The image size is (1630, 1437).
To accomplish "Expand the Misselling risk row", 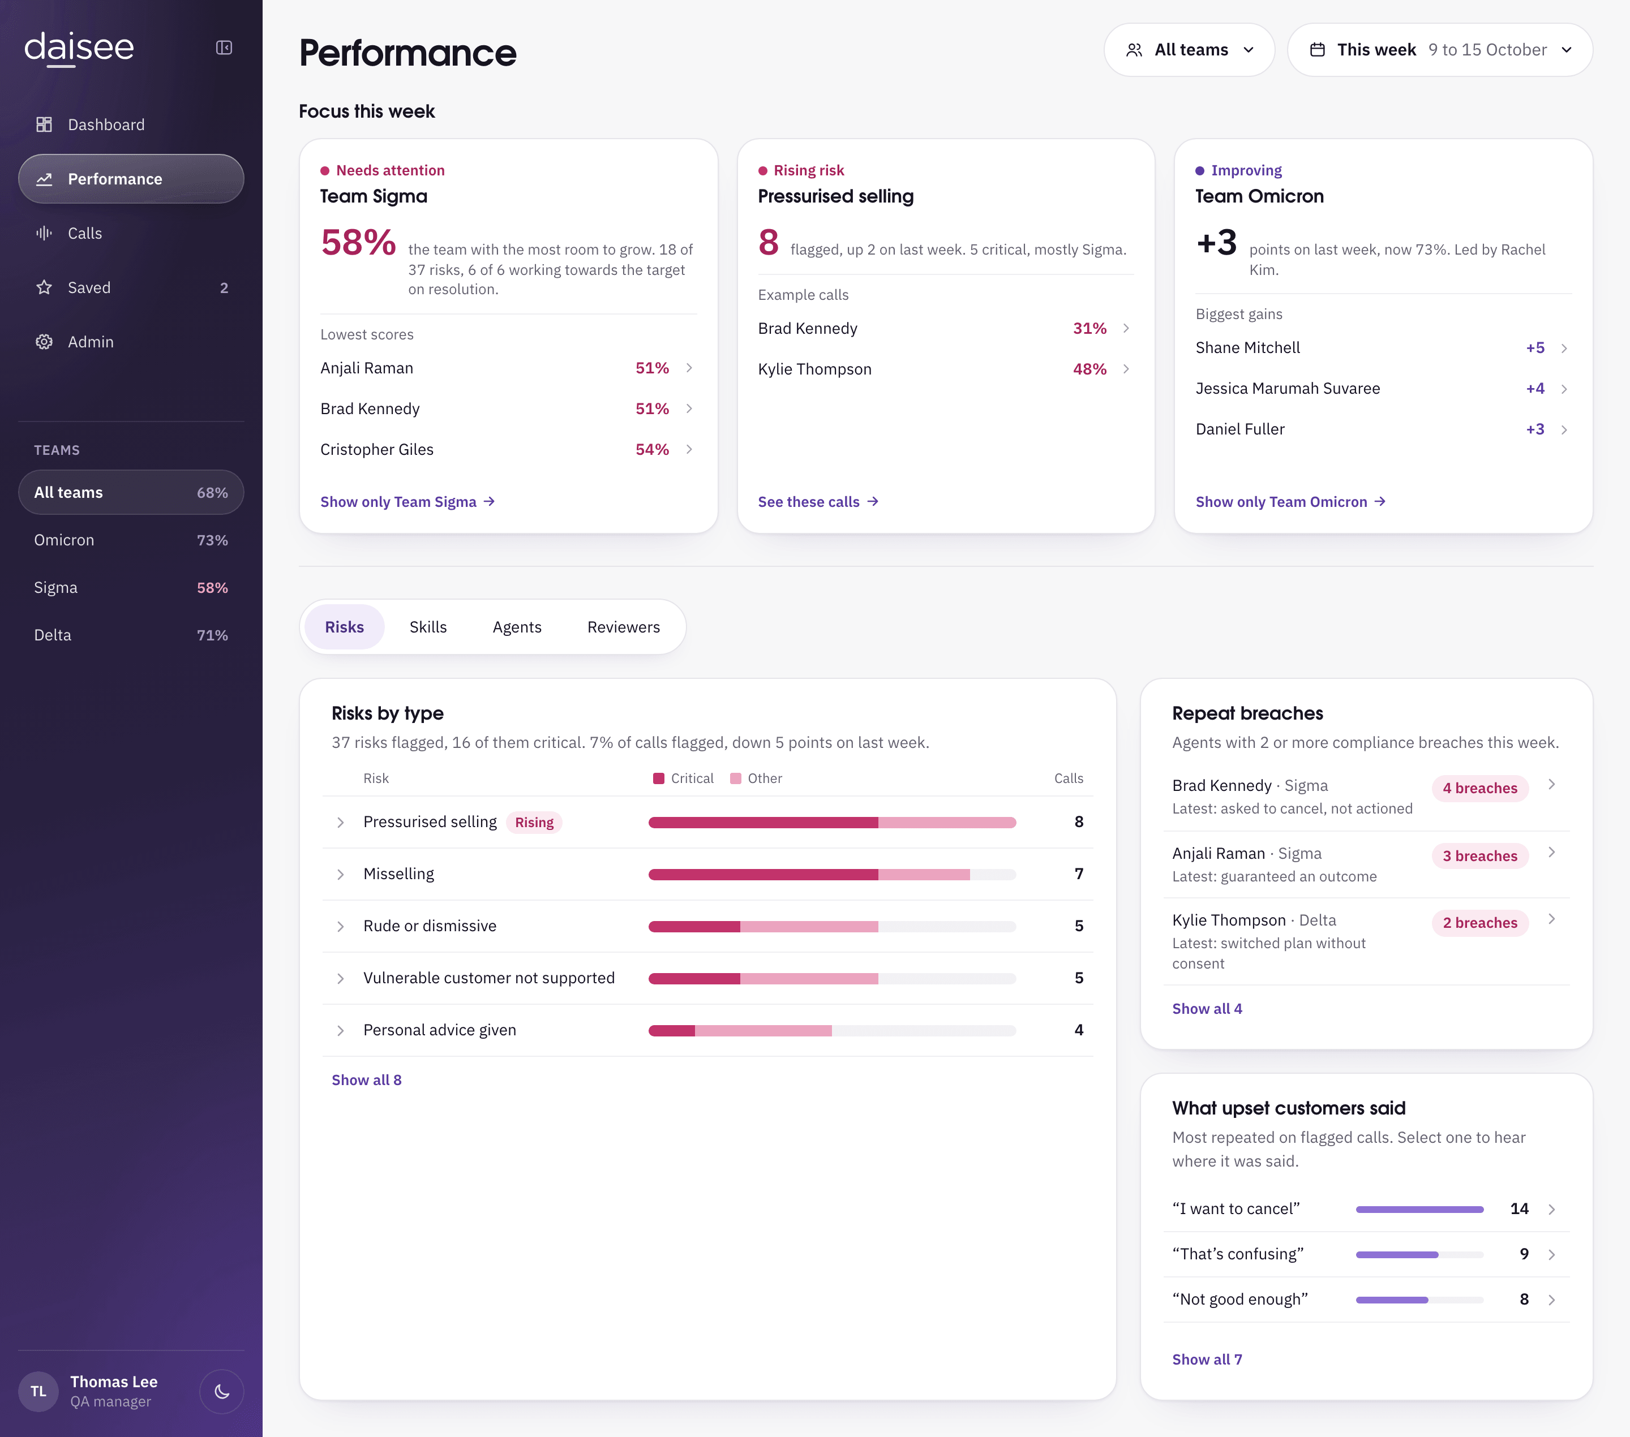I will tap(341, 874).
